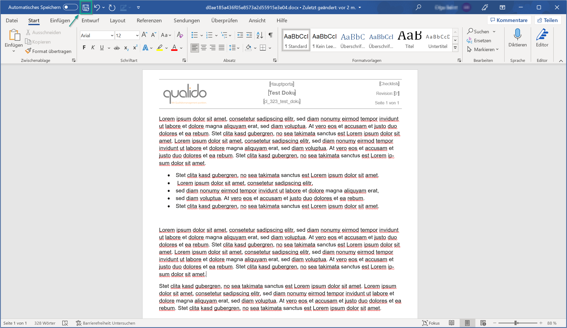Image resolution: width=567 pixels, height=328 pixels.
Task: Click the Undo arrow icon
Action: (97, 8)
